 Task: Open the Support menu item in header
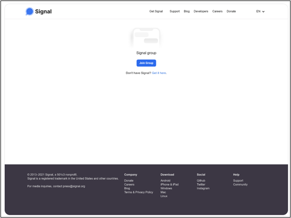175,11
